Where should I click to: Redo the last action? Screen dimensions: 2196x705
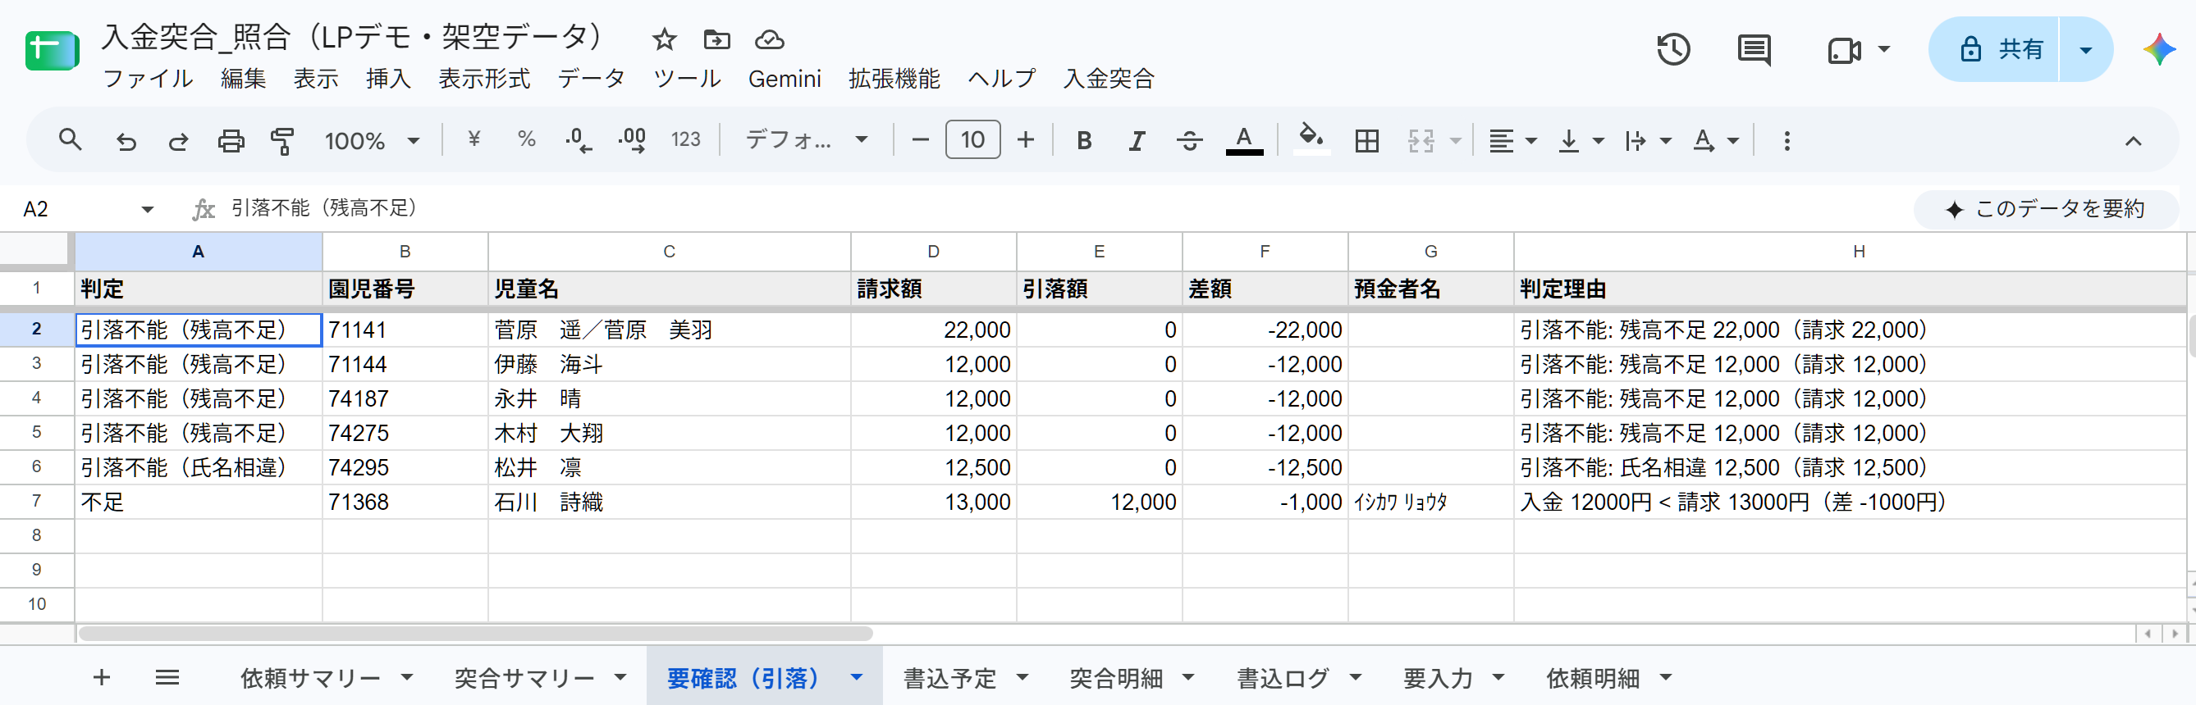pos(178,140)
